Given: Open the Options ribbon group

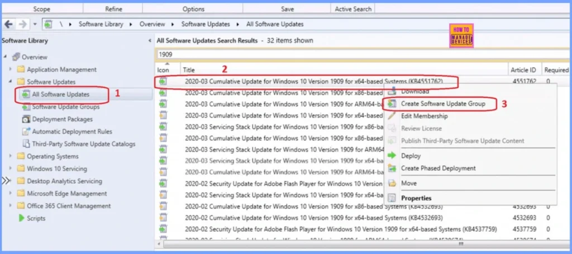Looking at the screenshot, I should click(x=193, y=9).
